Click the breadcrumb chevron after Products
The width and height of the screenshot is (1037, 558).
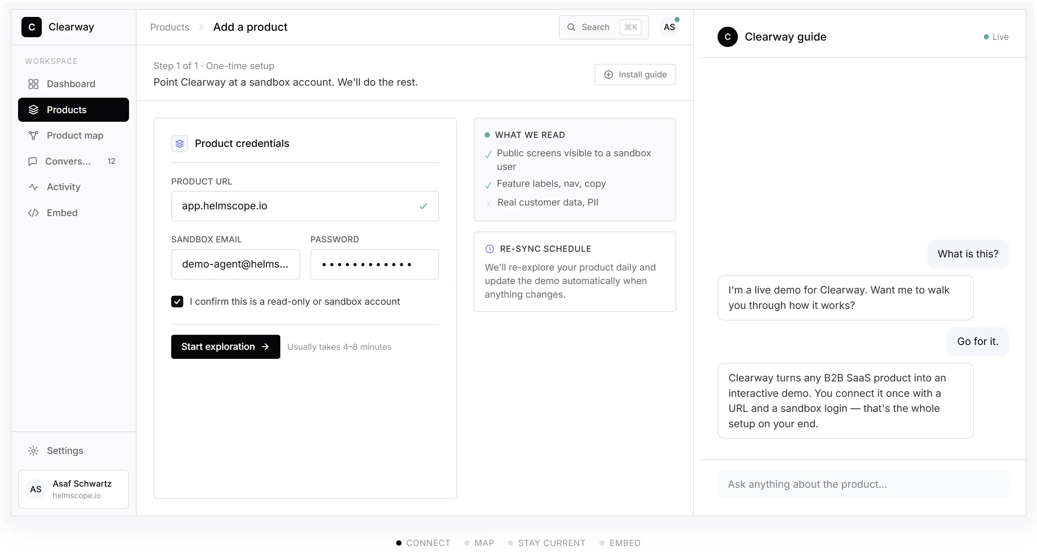[x=201, y=27]
